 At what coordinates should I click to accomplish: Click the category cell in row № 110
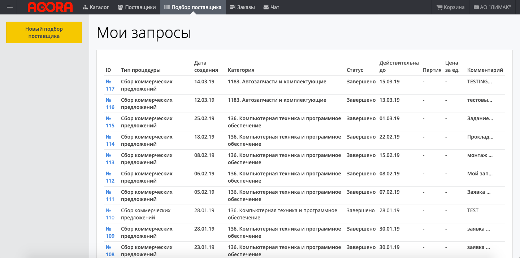pyautogui.click(x=282, y=214)
